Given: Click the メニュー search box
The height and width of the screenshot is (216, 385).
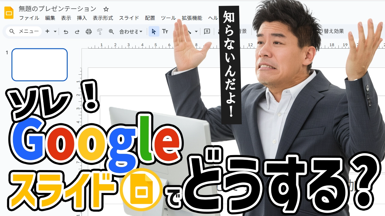Looking at the screenshot, I should click(24, 31).
